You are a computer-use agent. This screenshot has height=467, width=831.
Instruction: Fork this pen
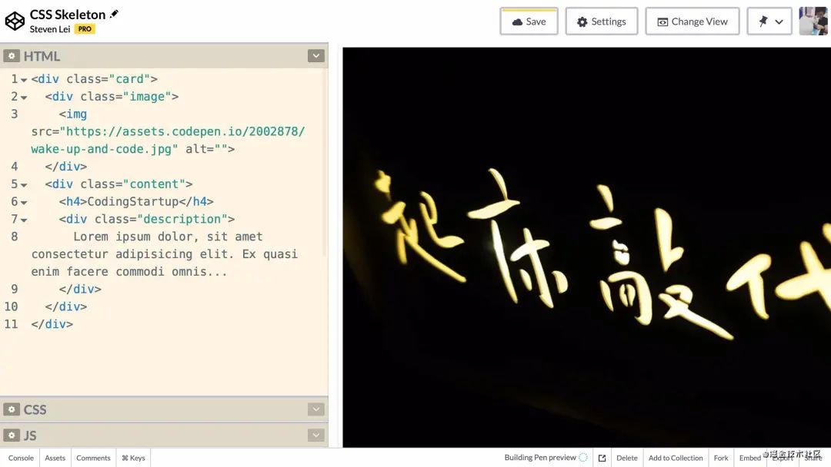[x=721, y=457]
